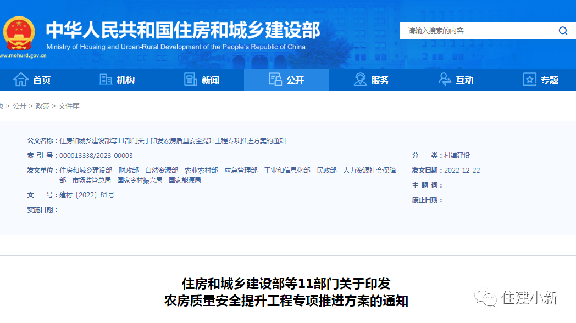Open the 文件库 breadcrumb link

[70, 106]
